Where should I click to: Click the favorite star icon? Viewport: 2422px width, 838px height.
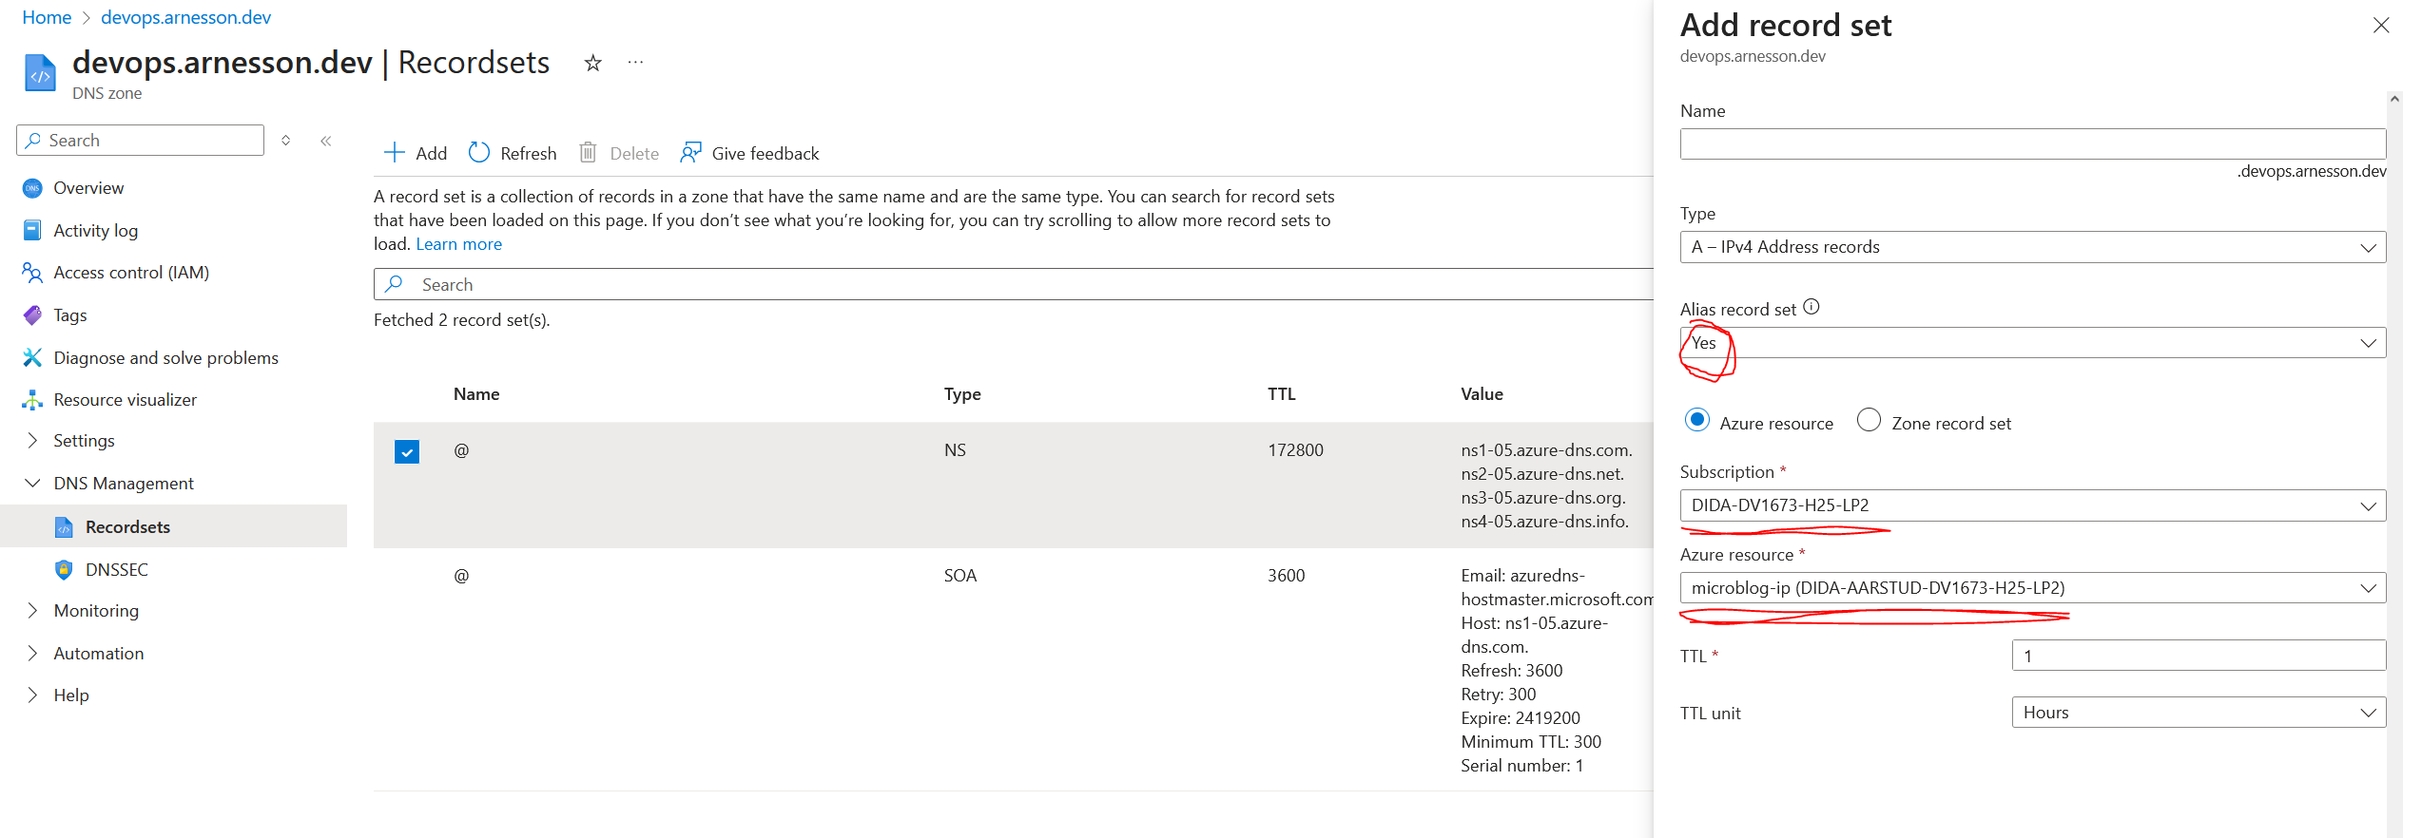coord(592,63)
